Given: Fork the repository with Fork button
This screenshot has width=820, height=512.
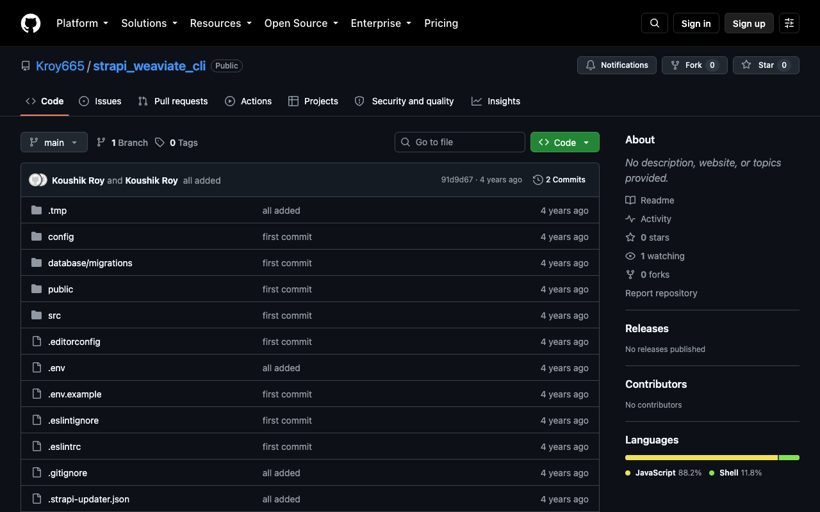Looking at the screenshot, I should click(694, 65).
